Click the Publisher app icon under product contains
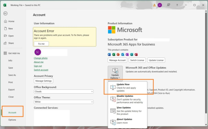 pos(132,54)
